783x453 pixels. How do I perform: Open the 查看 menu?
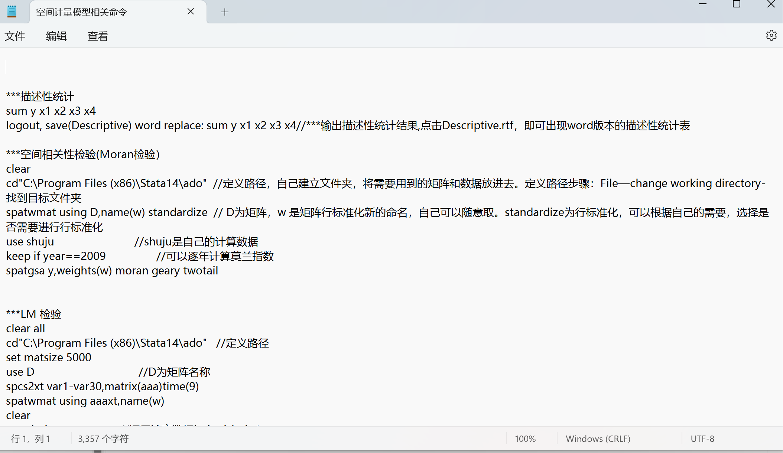[98, 36]
